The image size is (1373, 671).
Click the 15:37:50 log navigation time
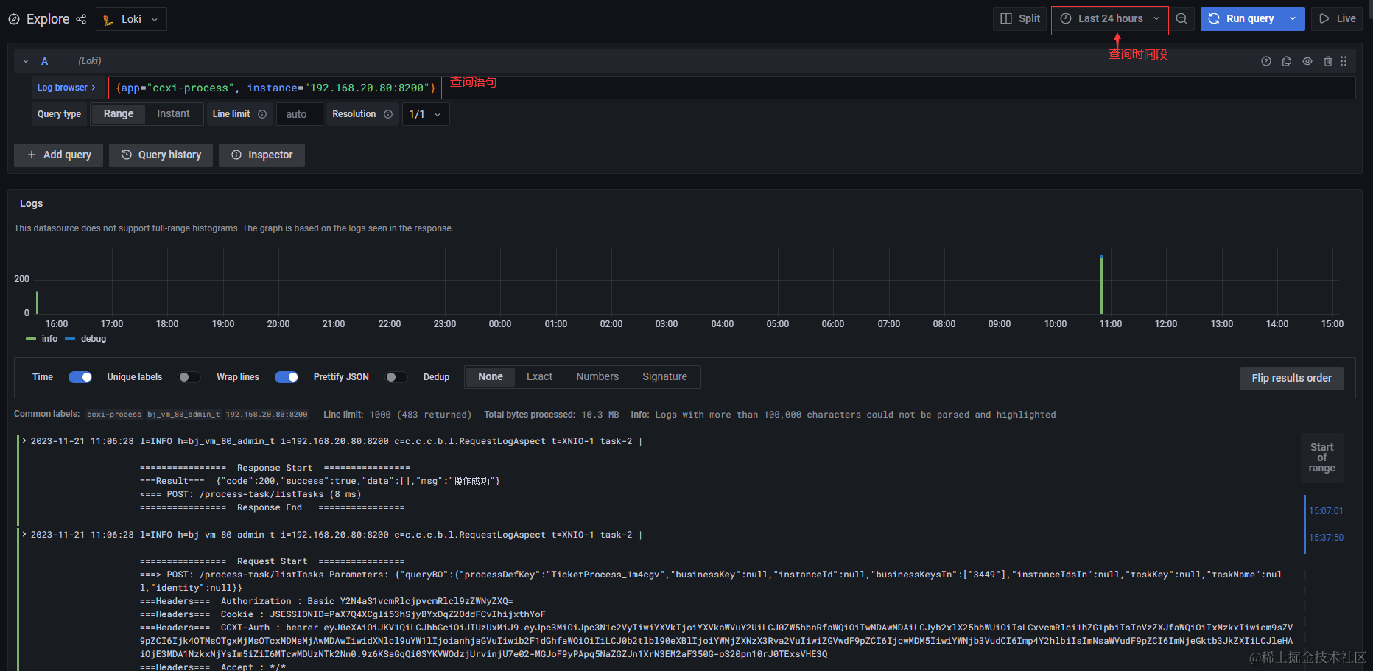coord(1326,538)
